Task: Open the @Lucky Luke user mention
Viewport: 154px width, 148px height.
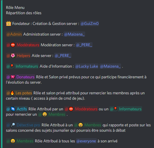Action: coord(87,66)
